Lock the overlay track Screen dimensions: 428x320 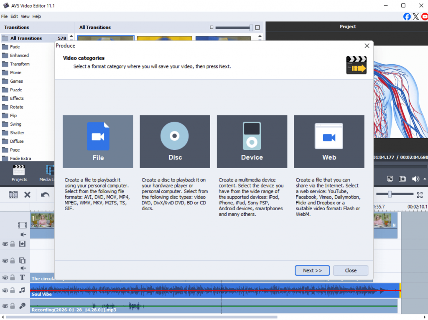pyautogui.click(x=13, y=261)
